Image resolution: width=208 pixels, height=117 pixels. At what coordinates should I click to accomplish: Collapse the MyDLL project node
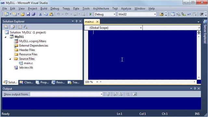(6, 37)
